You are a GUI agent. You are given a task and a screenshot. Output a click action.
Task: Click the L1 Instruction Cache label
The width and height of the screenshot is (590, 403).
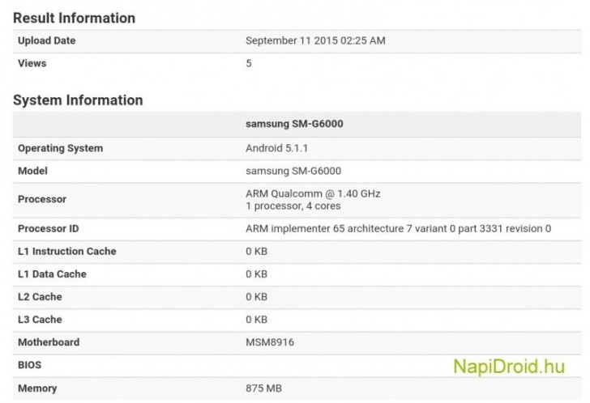(x=66, y=251)
